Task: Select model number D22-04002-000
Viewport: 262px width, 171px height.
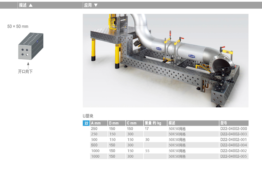Action: [x=234, y=129]
